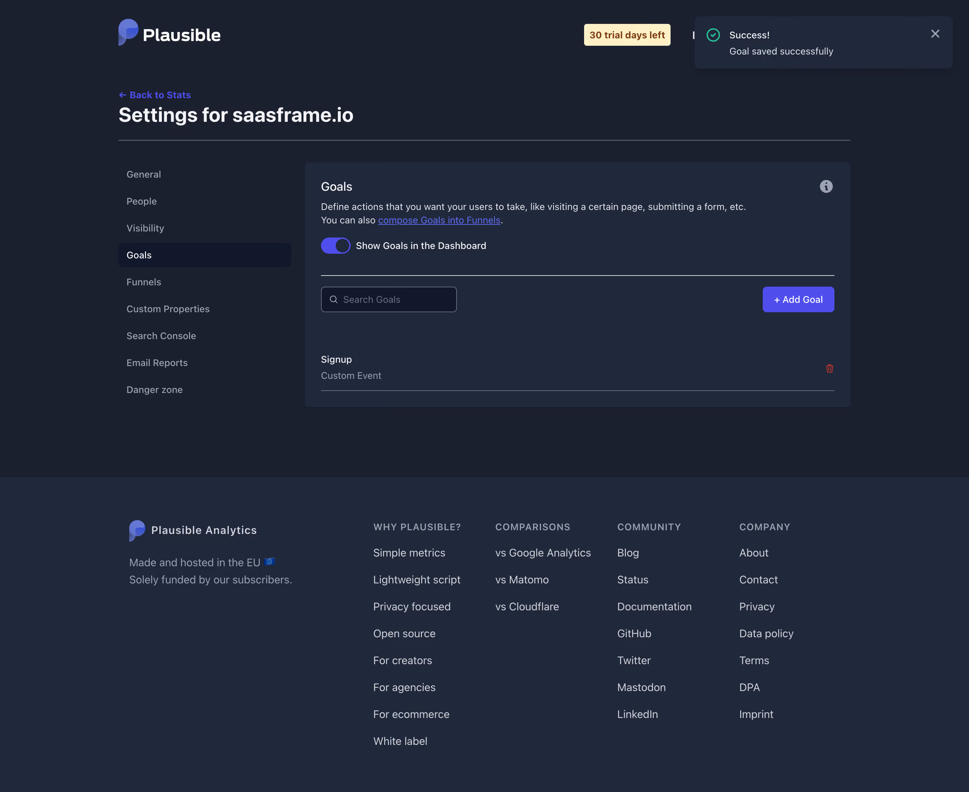Click the green success check icon
The height and width of the screenshot is (792, 969).
[713, 35]
